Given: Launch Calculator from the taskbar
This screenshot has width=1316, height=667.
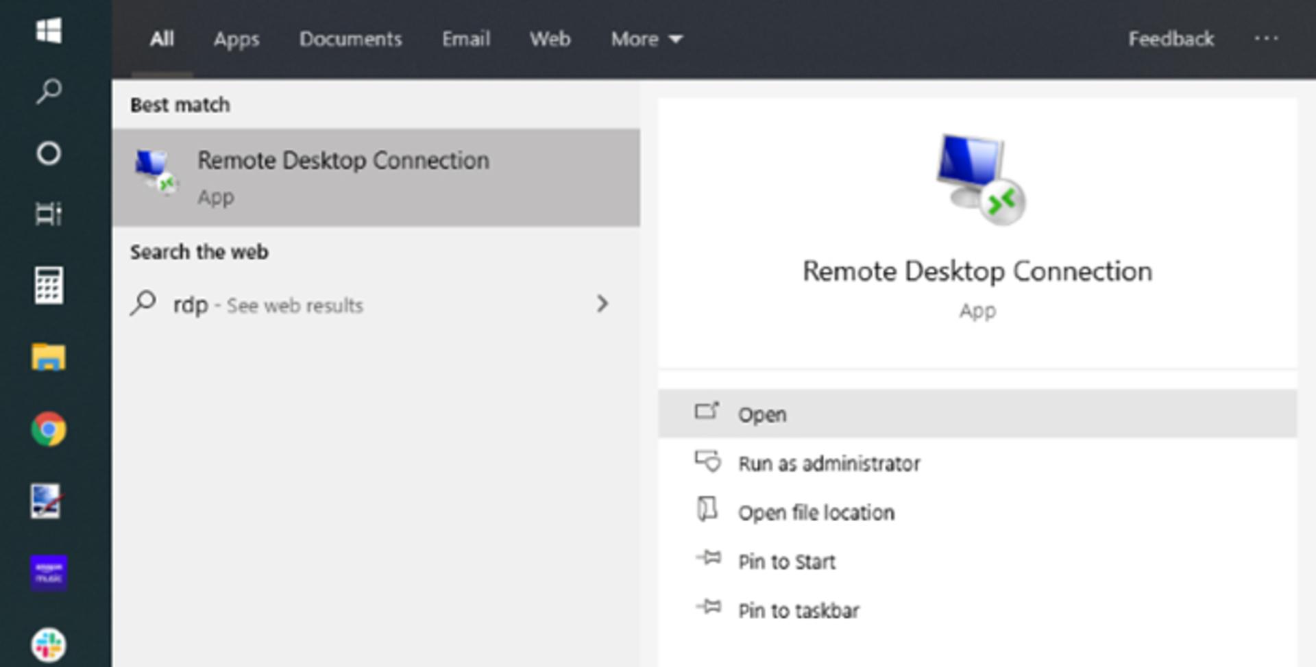Looking at the screenshot, I should pyautogui.click(x=49, y=285).
